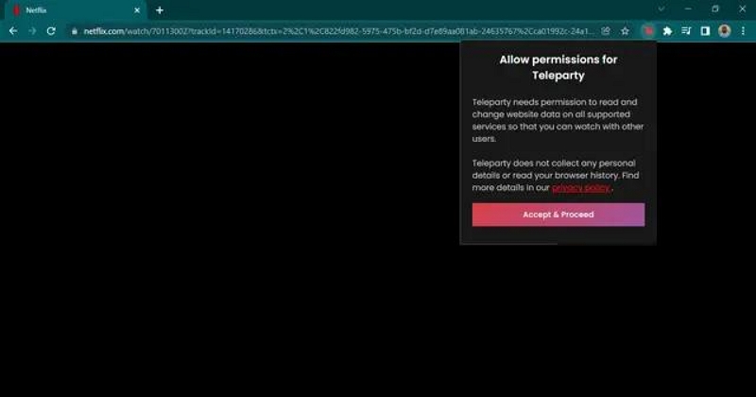Click the Teleparty extension icon in toolbar
756x397 pixels.
click(x=648, y=31)
